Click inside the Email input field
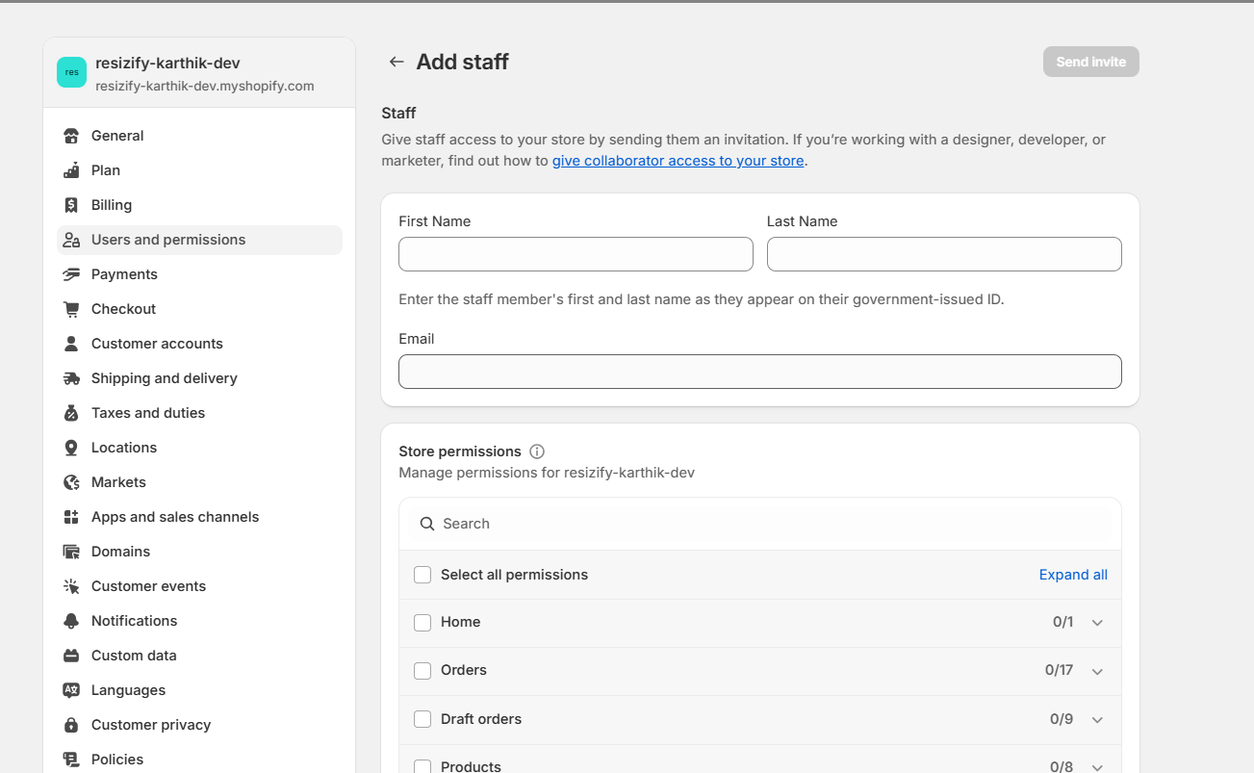 (x=759, y=372)
